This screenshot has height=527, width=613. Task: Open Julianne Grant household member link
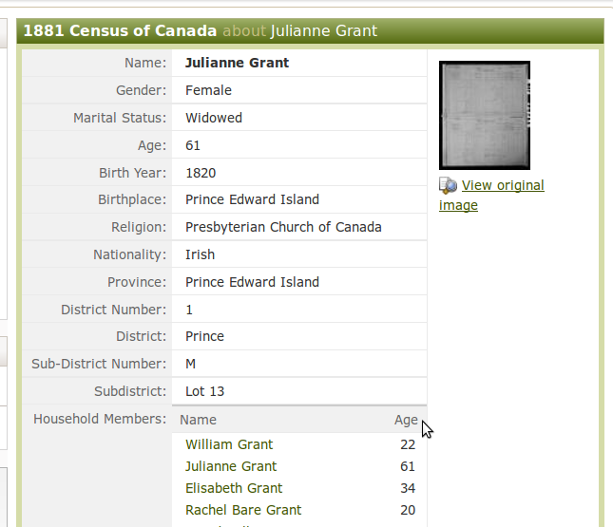(x=231, y=466)
